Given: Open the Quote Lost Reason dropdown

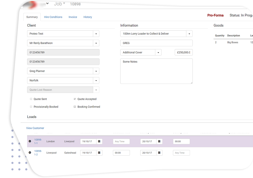Looking at the screenshot, I should tap(96, 90).
